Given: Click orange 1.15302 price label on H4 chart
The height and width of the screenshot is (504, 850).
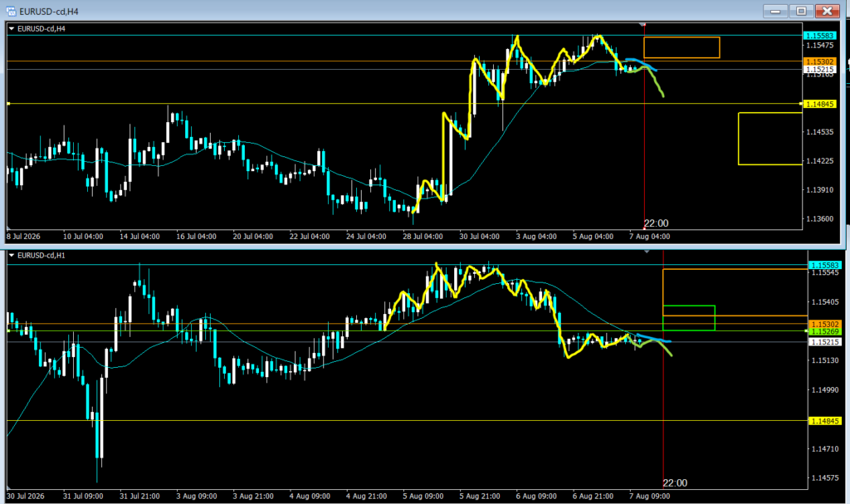Looking at the screenshot, I should pyautogui.click(x=819, y=61).
